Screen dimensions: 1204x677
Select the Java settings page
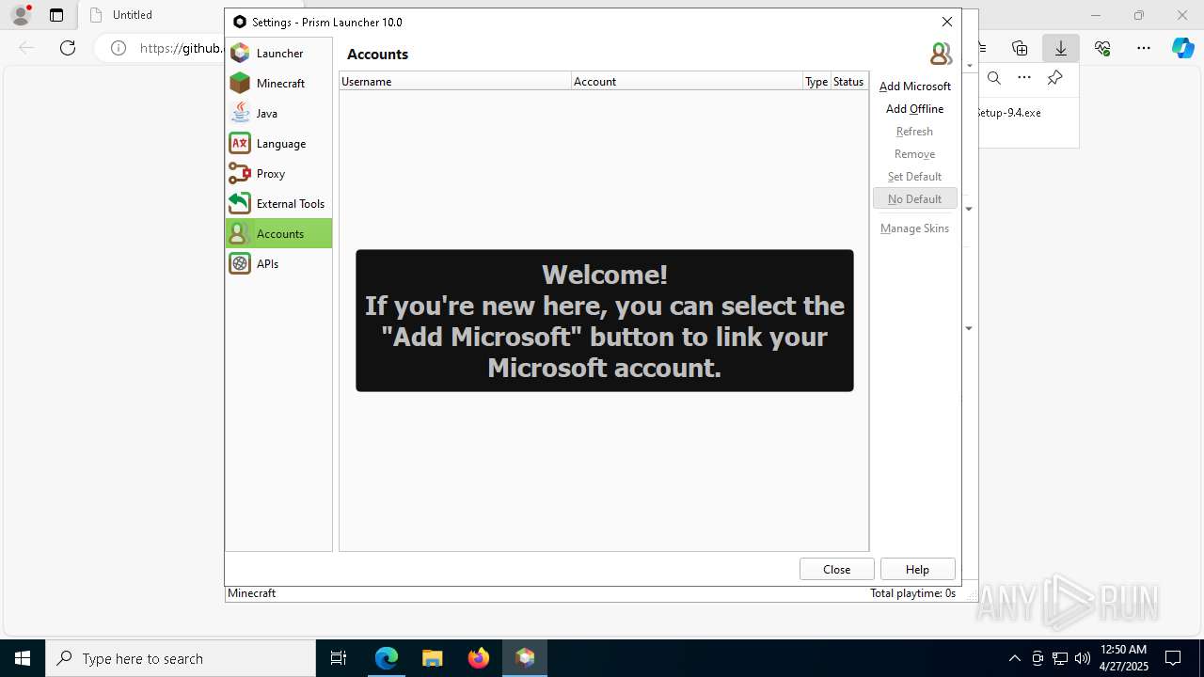coord(278,114)
